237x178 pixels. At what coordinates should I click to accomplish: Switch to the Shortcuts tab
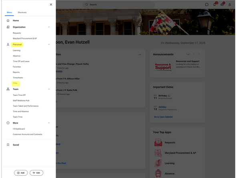coord(22,12)
